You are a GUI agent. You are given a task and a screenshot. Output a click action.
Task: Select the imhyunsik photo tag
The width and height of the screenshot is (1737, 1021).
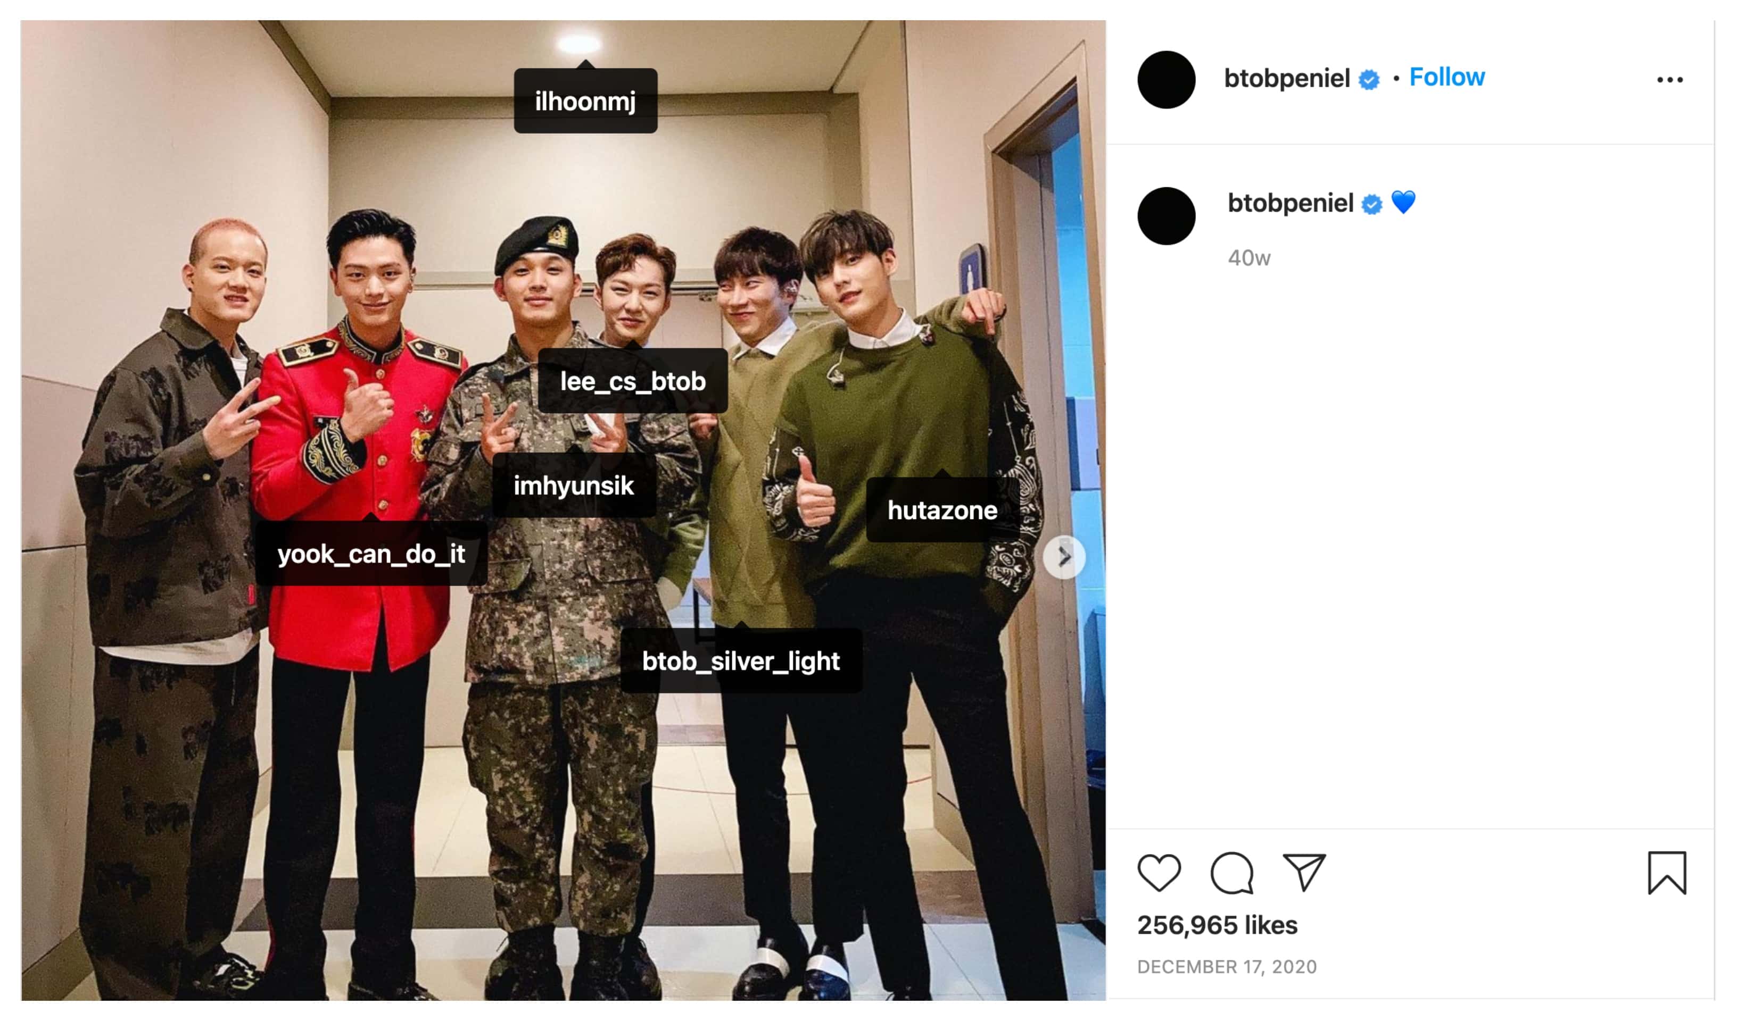coord(574,486)
